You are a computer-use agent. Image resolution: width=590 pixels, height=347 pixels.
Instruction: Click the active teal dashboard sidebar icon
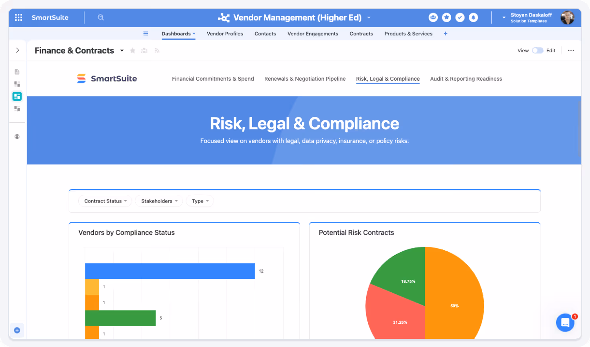pyautogui.click(x=17, y=96)
